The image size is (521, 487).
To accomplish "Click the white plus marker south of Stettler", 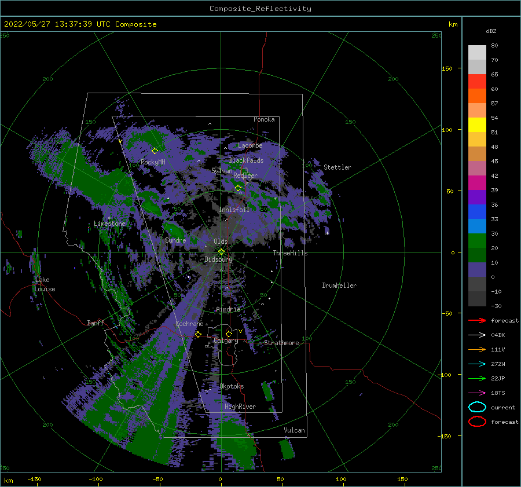I will (327, 233).
